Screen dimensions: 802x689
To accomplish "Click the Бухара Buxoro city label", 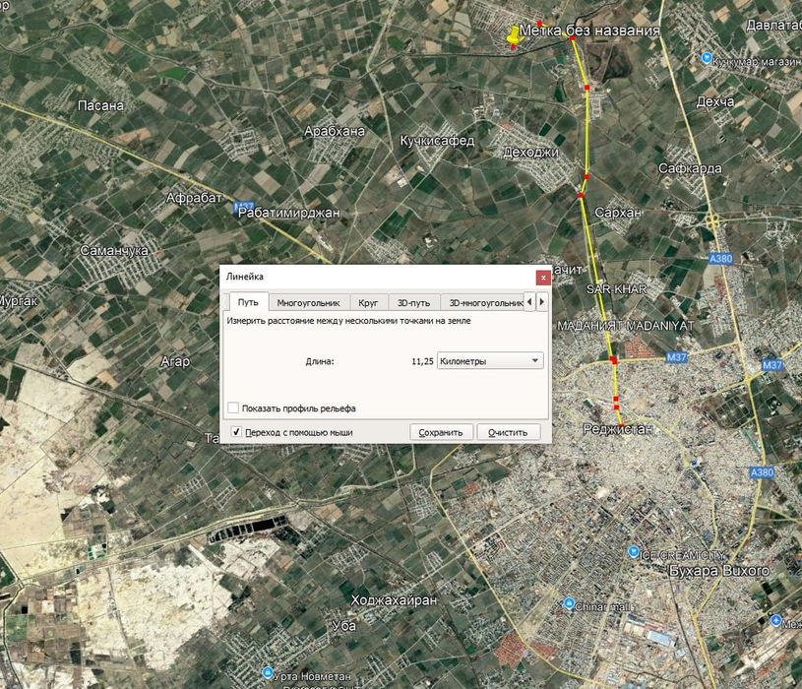I will [x=719, y=570].
